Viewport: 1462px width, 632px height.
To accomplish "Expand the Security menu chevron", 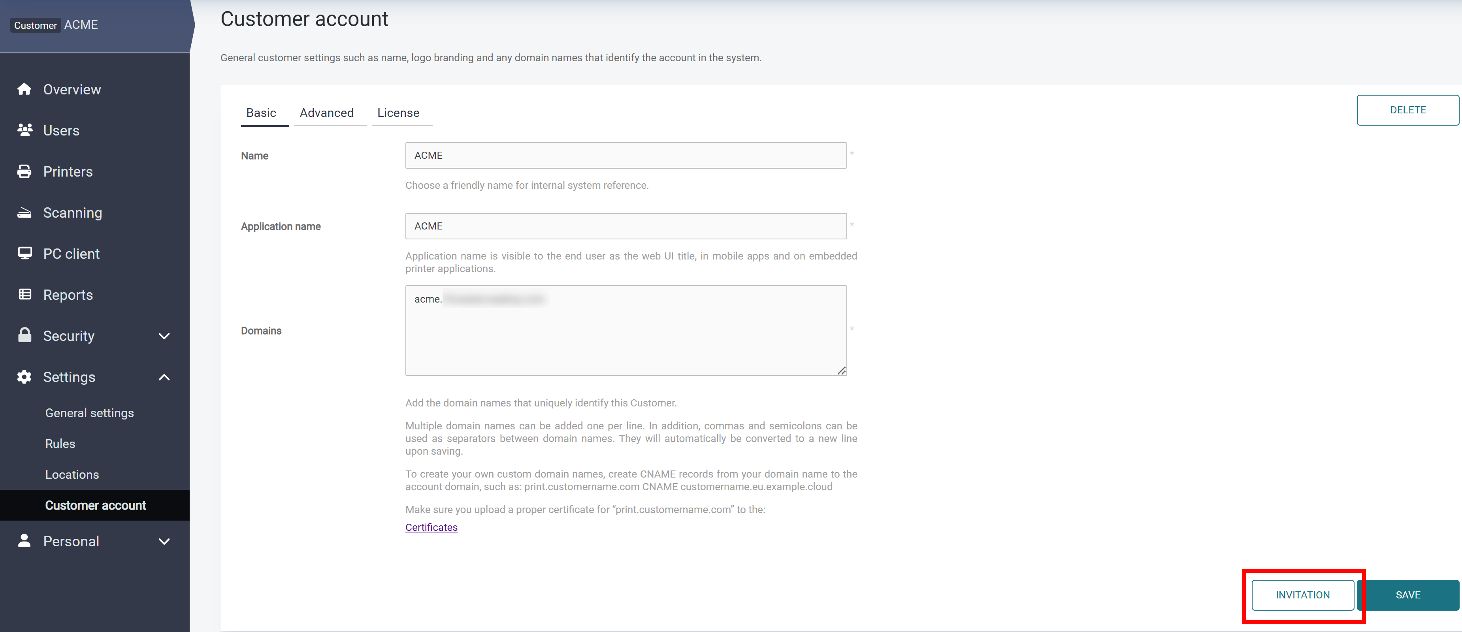I will [x=164, y=336].
